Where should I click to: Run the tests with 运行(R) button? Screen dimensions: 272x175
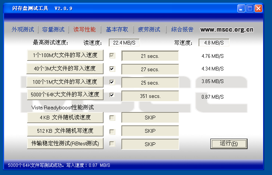point(229,143)
